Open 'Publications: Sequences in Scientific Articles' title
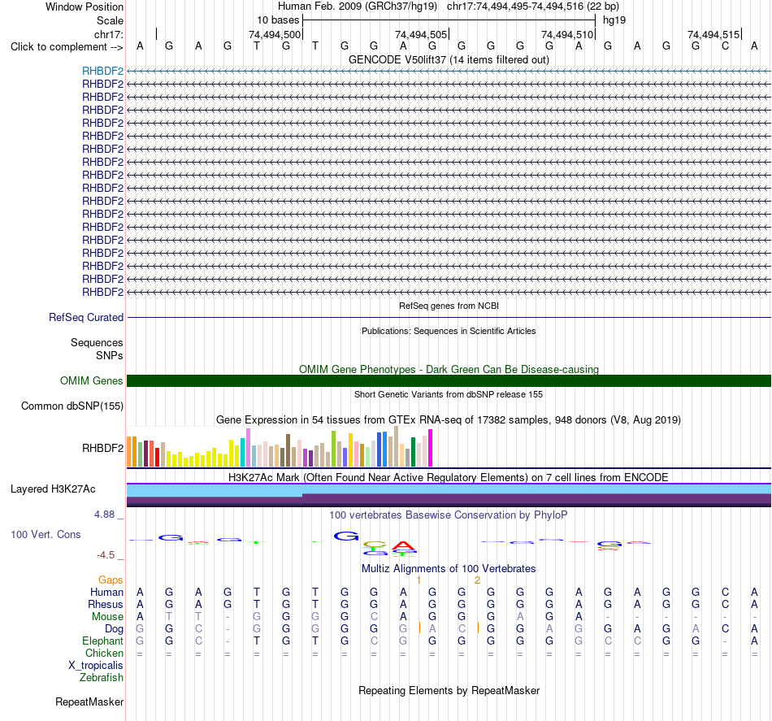772x721 pixels. [449, 331]
